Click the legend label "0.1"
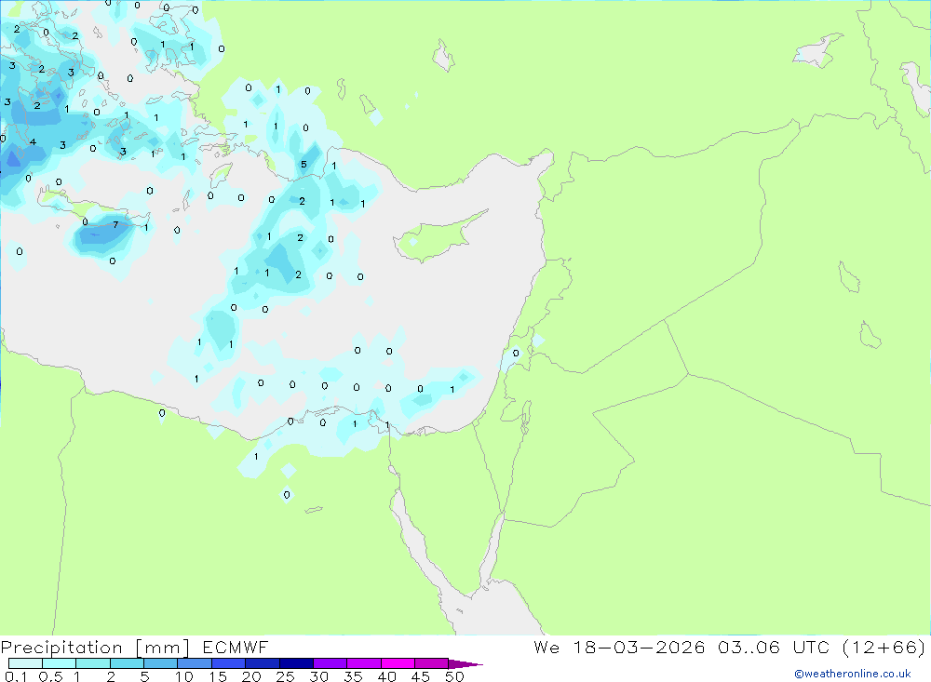Image resolution: width=931 pixels, height=682 pixels. (x=16, y=676)
